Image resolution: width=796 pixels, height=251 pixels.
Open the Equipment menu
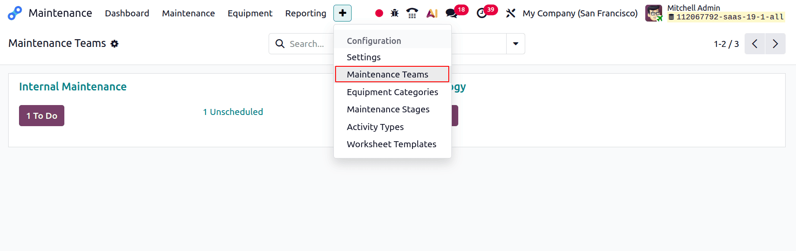250,13
